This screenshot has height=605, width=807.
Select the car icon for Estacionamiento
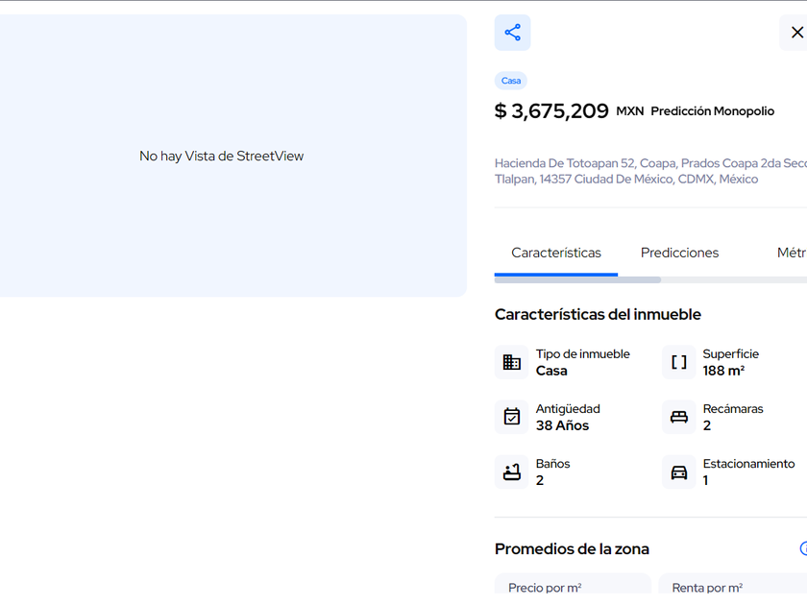(x=678, y=472)
